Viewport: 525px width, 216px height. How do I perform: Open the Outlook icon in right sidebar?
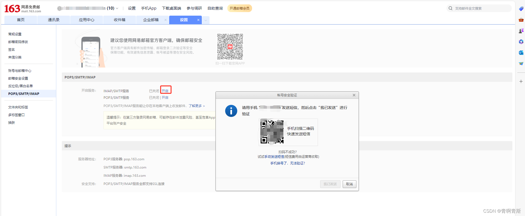coord(521,53)
